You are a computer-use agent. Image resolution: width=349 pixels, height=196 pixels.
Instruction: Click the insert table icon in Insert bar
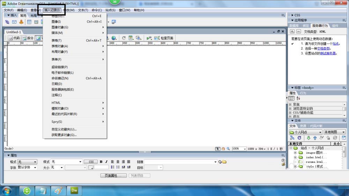29,22
